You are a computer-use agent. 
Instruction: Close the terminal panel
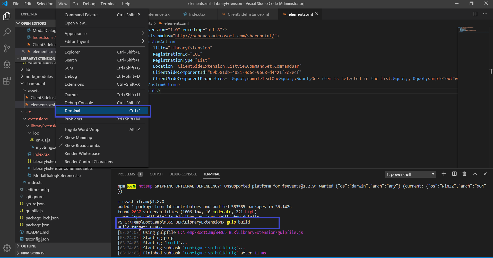[x=485, y=174]
